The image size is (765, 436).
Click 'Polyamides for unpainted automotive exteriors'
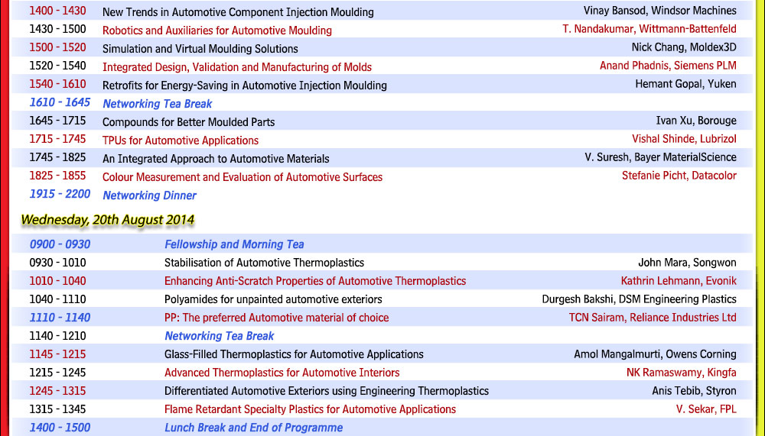tap(273, 299)
